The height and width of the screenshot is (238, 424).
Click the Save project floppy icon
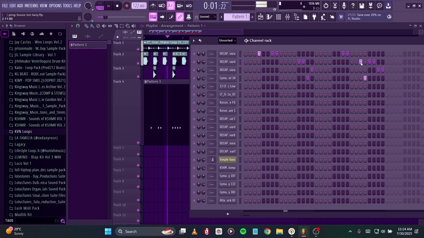pos(362,6)
